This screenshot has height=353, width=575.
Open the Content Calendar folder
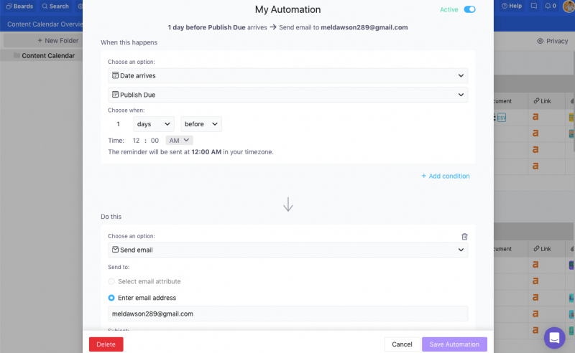pos(47,55)
